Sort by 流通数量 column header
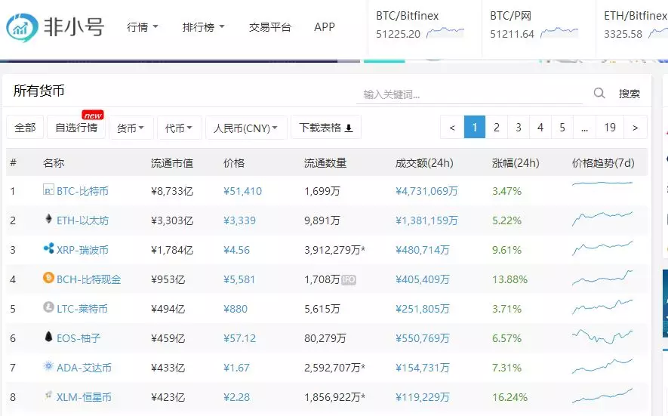This screenshot has width=668, height=416. point(325,163)
